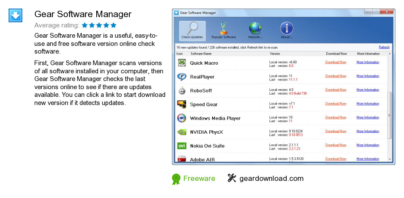
Task: Select the Speed Gear name text
Action: click(x=204, y=105)
